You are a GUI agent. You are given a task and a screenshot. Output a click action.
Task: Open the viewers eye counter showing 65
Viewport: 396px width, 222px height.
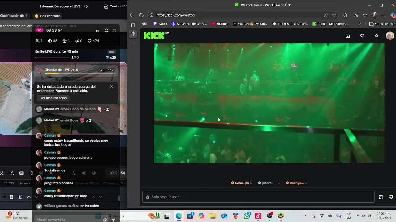[x=53, y=41]
